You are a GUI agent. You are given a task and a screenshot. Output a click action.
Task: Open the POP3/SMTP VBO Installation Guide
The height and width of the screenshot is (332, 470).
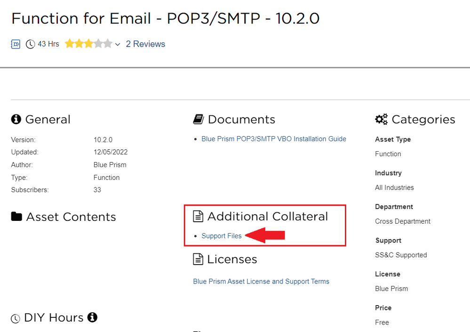274,139
